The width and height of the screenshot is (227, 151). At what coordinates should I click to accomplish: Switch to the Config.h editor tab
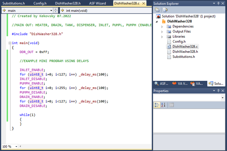click(x=41, y=3)
